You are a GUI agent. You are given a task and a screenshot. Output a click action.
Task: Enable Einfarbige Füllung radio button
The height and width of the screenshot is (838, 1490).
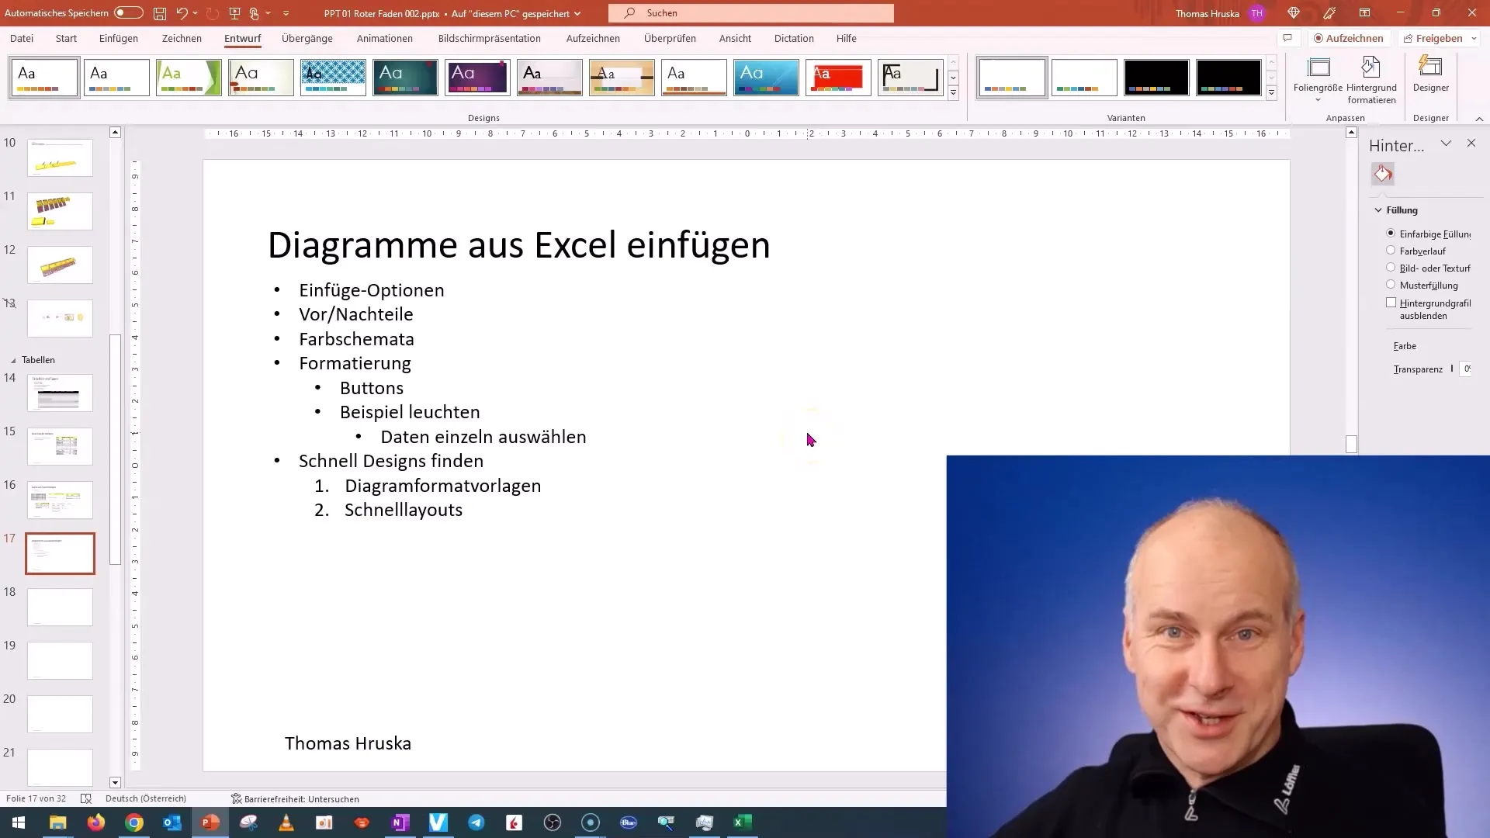click(x=1391, y=234)
